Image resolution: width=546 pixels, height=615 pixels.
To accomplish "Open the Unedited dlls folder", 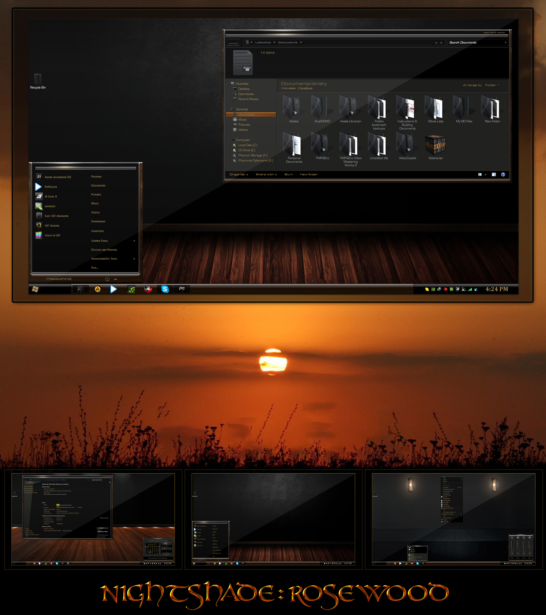I will point(379,145).
